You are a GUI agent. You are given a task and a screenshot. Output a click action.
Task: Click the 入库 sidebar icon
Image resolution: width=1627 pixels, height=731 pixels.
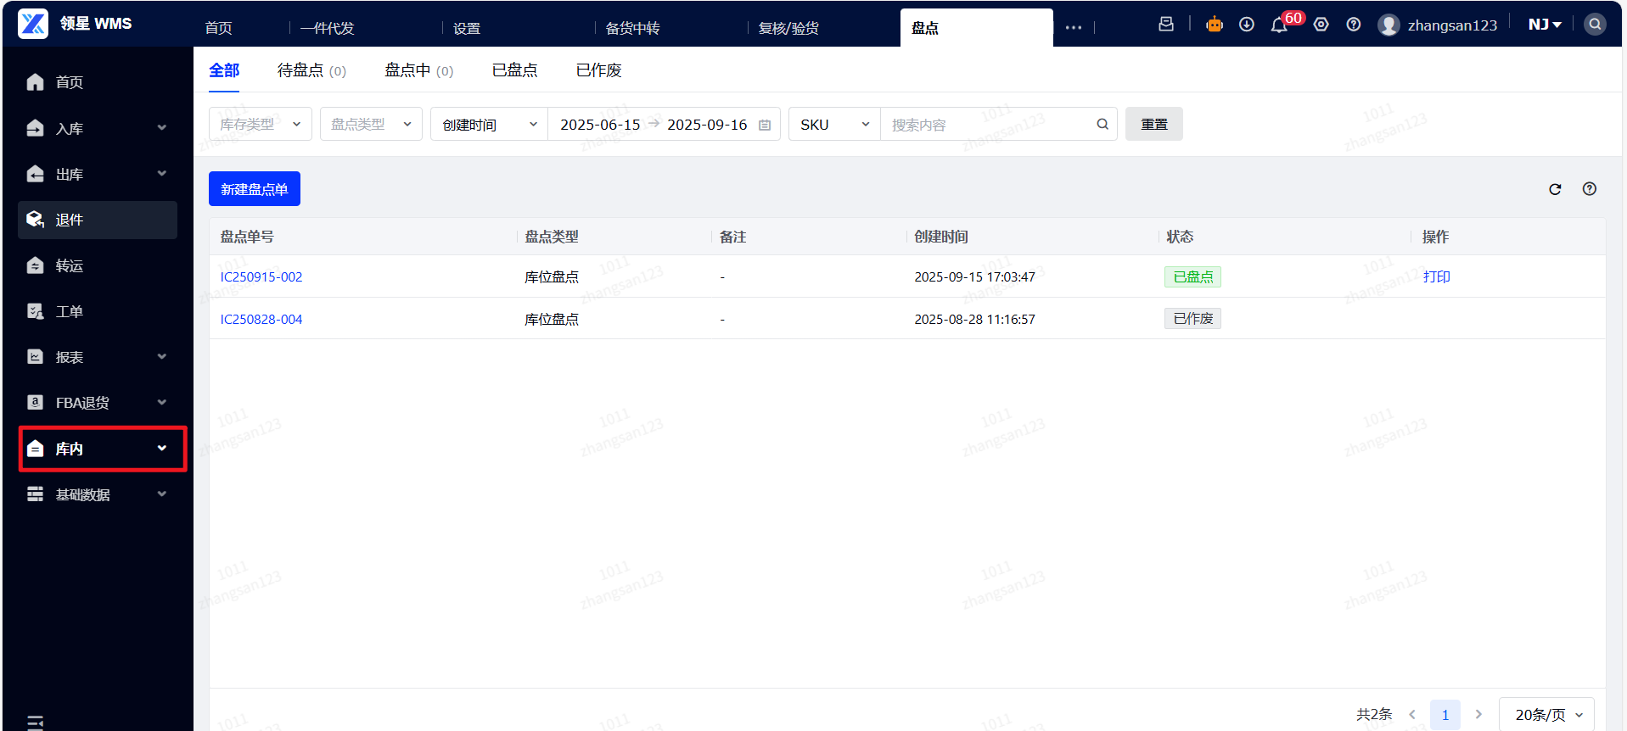click(x=35, y=128)
